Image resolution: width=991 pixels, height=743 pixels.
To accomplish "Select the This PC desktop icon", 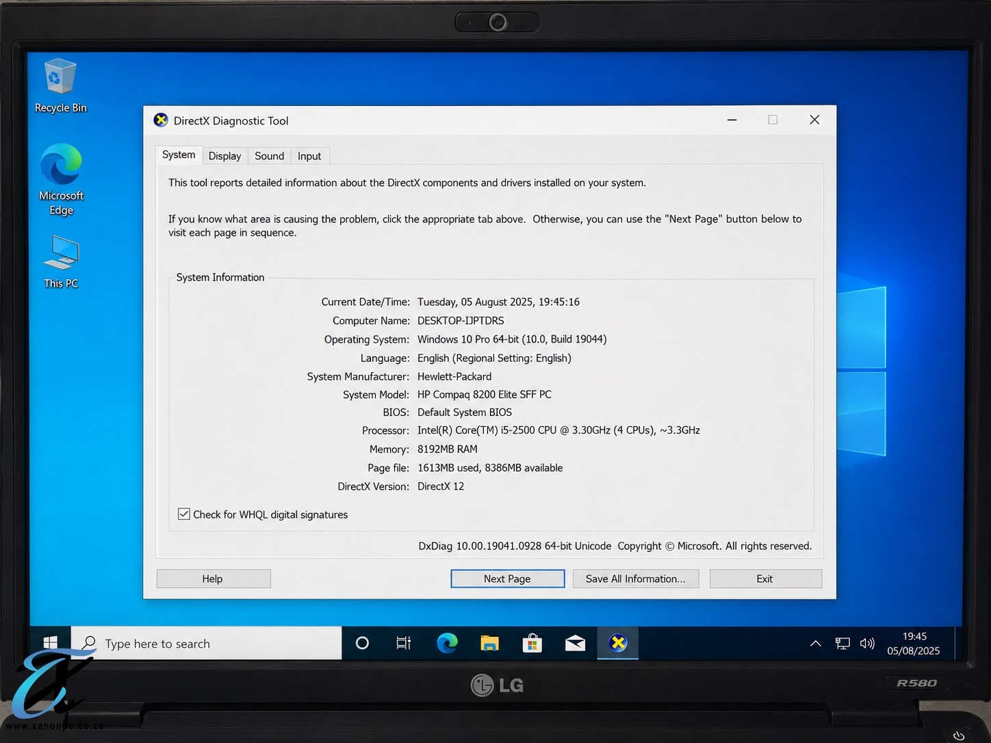I will 61,262.
